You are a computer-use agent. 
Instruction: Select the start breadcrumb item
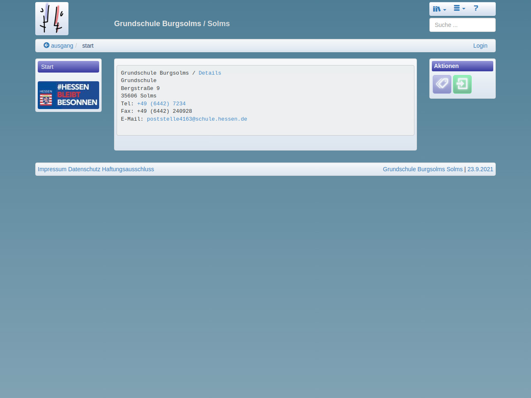(88, 46)
